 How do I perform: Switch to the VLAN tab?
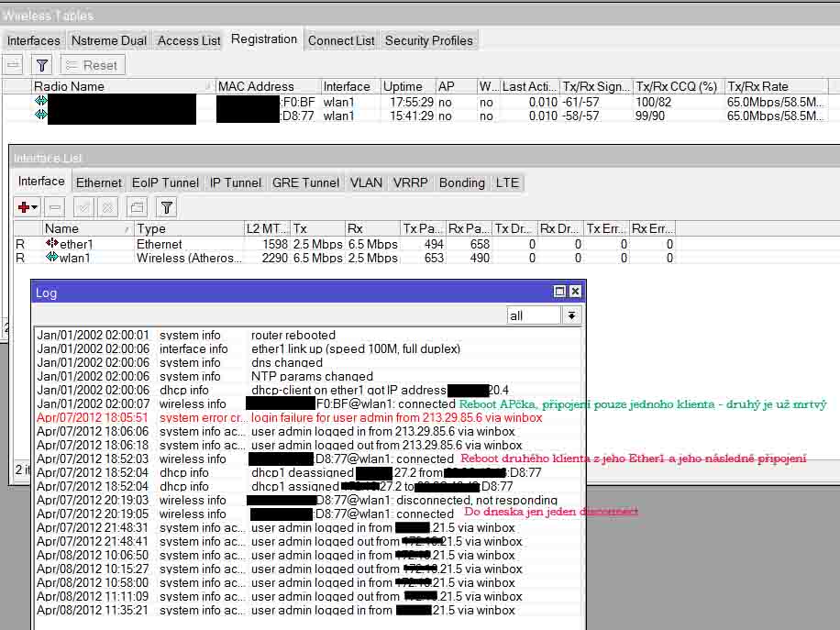(366, 182)
